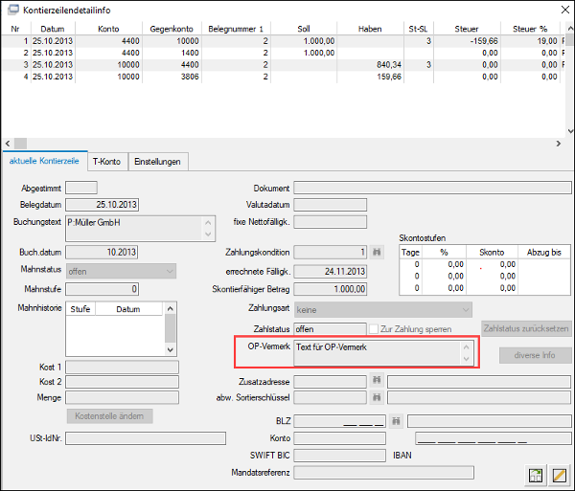Open the Einstellungen tab
This screenshot has height=491, width=575.
point(157,162)
